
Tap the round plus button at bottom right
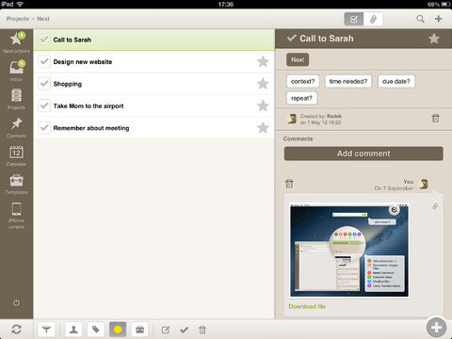[436, 328]
